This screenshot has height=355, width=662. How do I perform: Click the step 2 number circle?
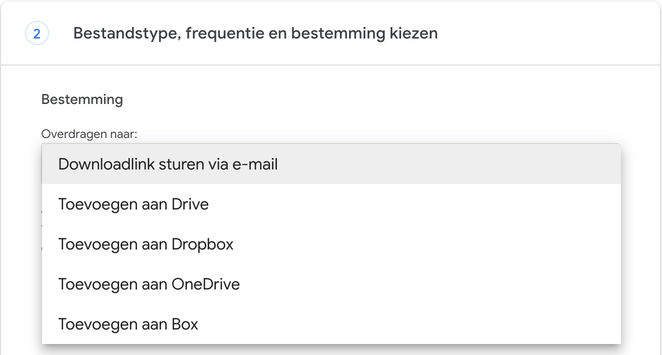click(37, 34)
